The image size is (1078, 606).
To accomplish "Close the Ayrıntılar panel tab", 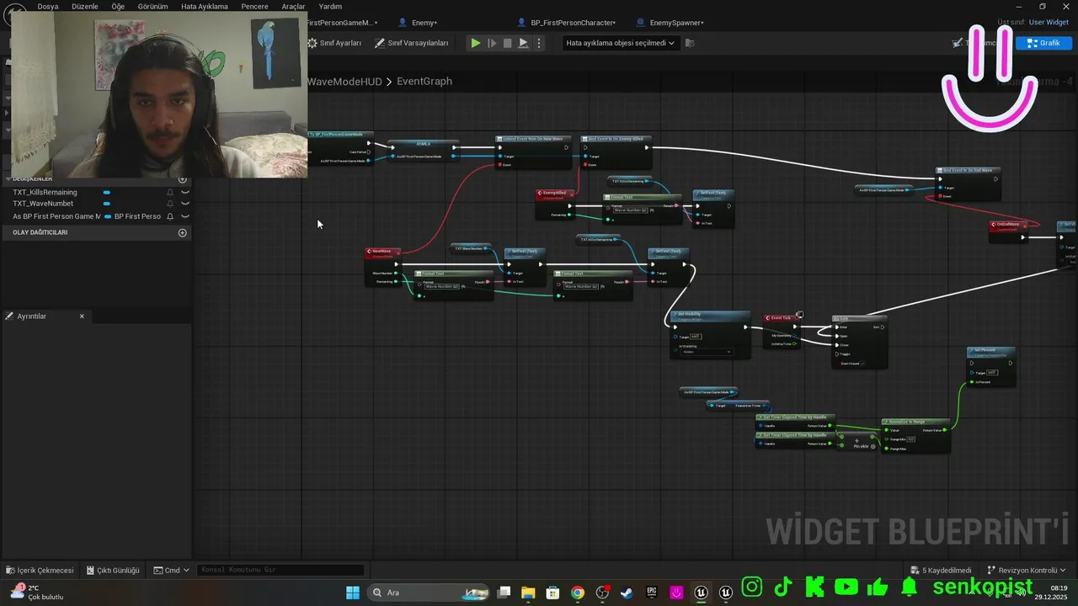I will [x=82, y=316].
